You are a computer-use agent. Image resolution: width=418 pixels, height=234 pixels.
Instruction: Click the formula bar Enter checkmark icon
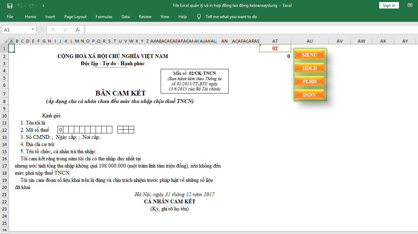coord(65,30)
